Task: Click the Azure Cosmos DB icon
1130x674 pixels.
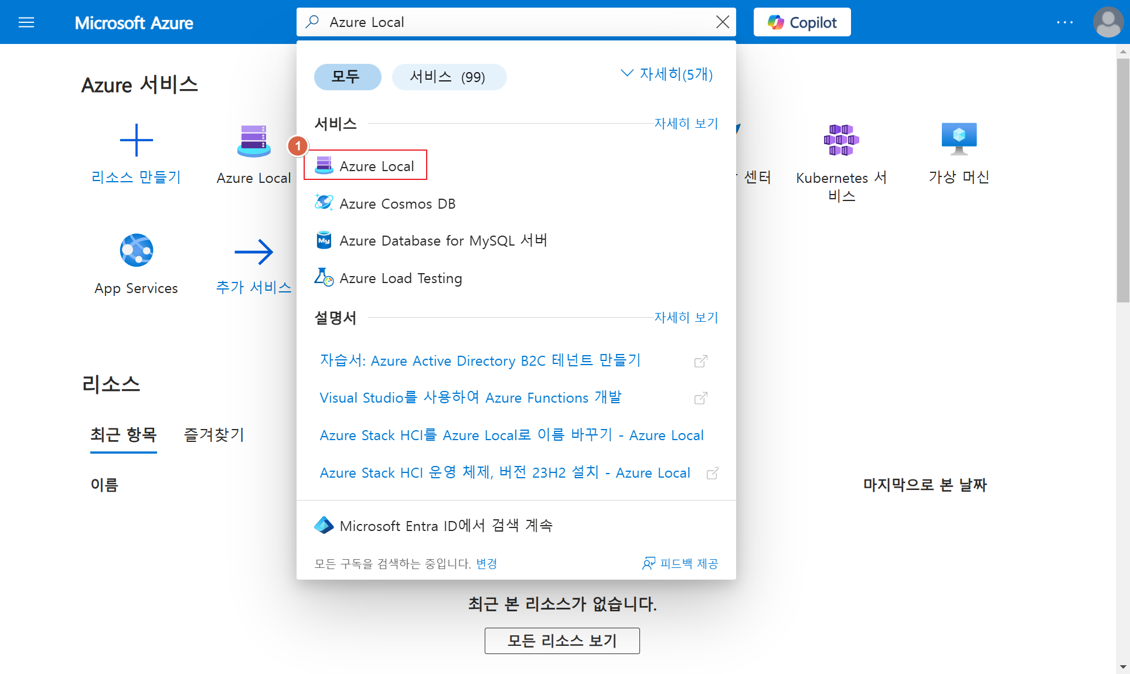Action: click(324, 203)
